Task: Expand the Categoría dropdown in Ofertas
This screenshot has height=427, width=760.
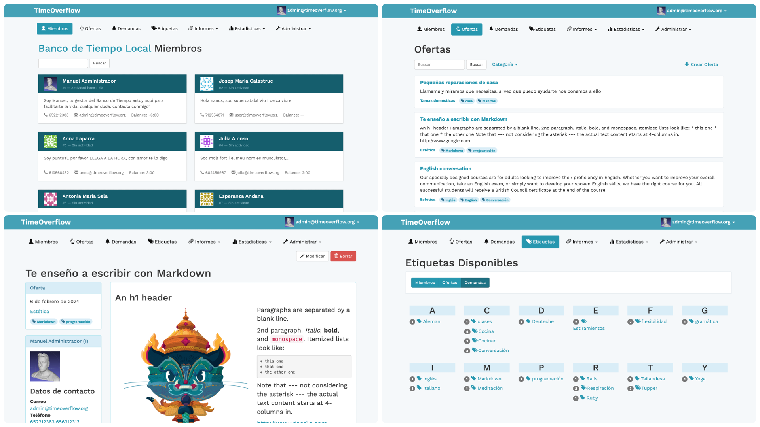Action: point(504,64)
